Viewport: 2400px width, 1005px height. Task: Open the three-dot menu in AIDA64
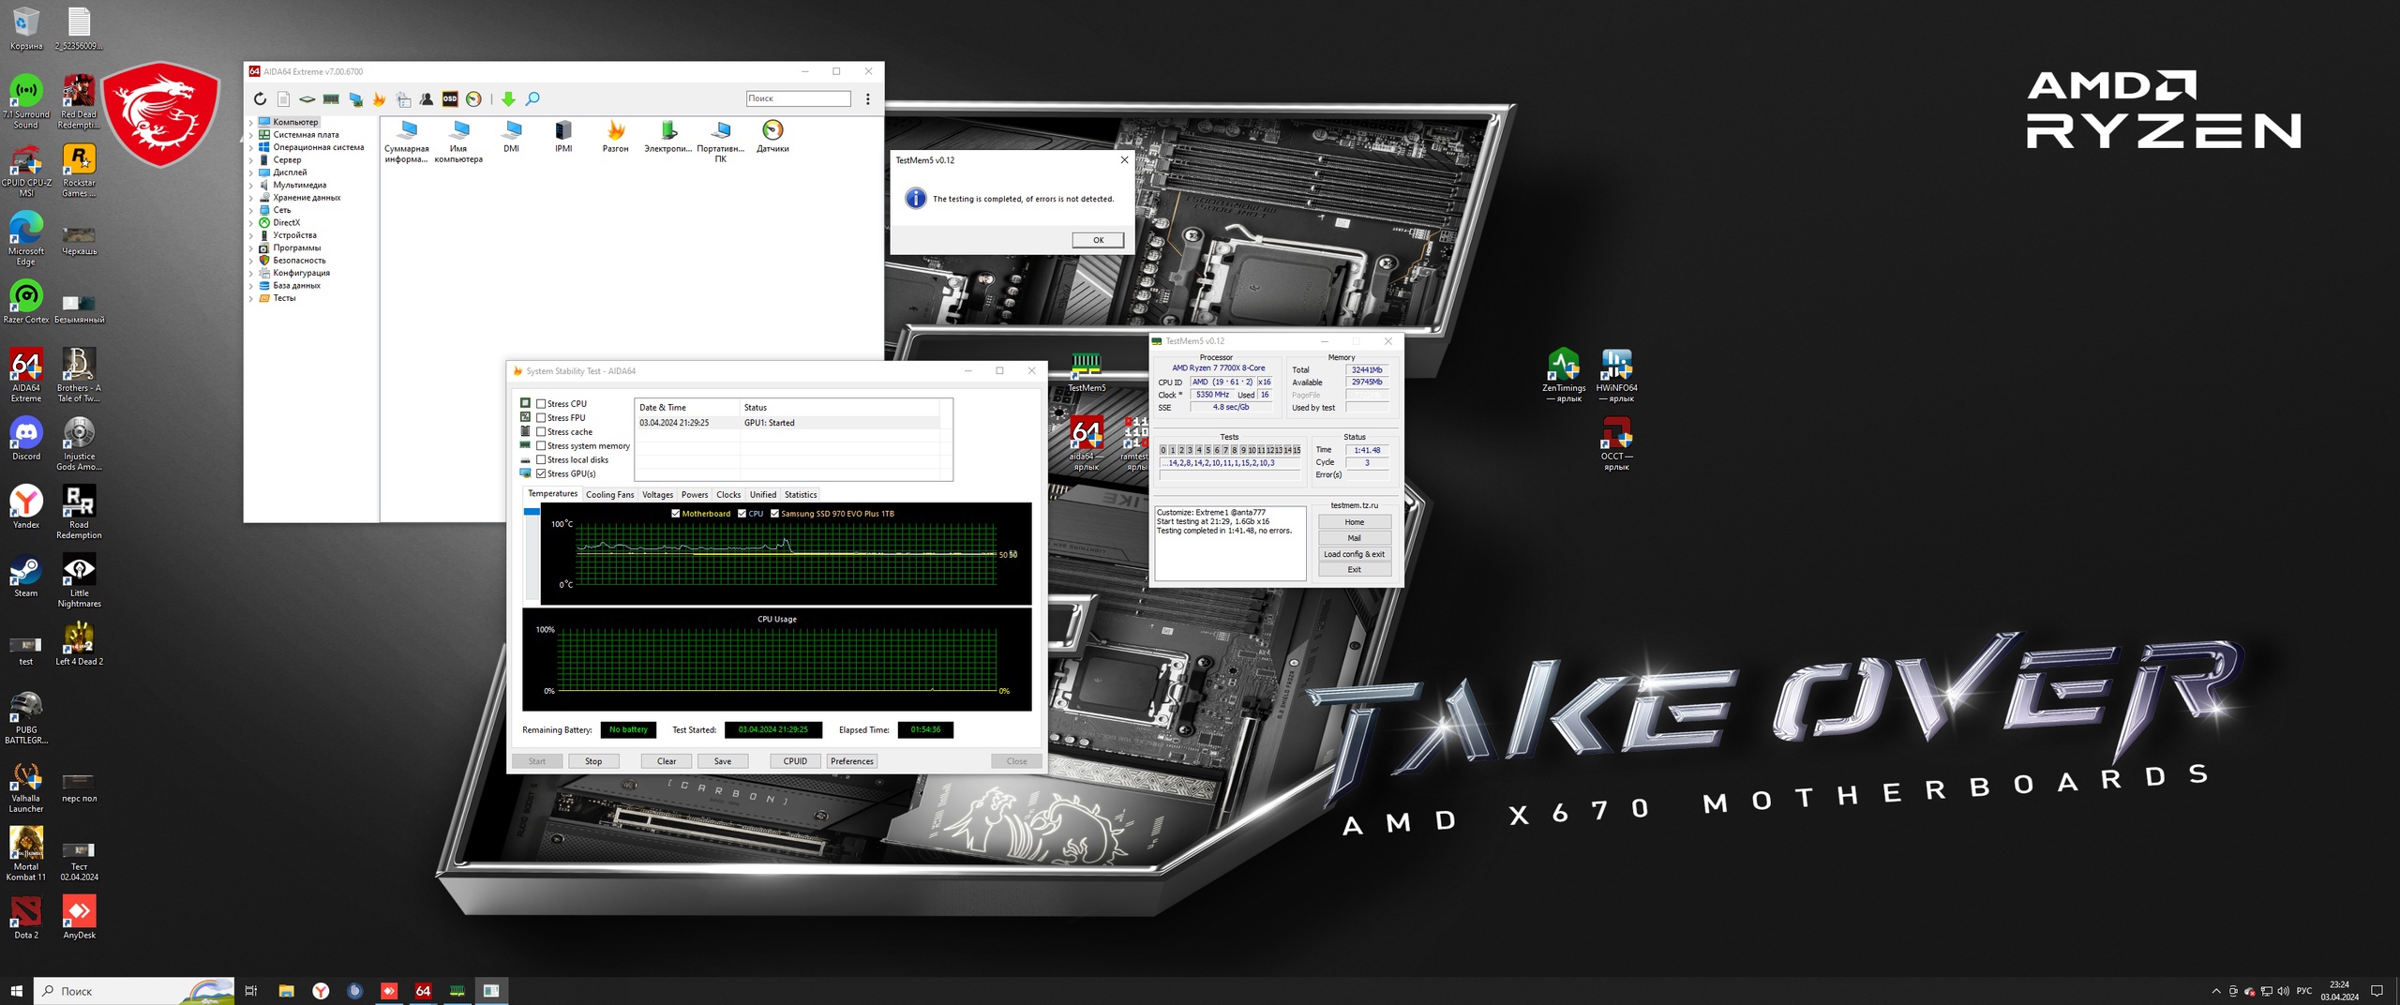coord(868,99)
